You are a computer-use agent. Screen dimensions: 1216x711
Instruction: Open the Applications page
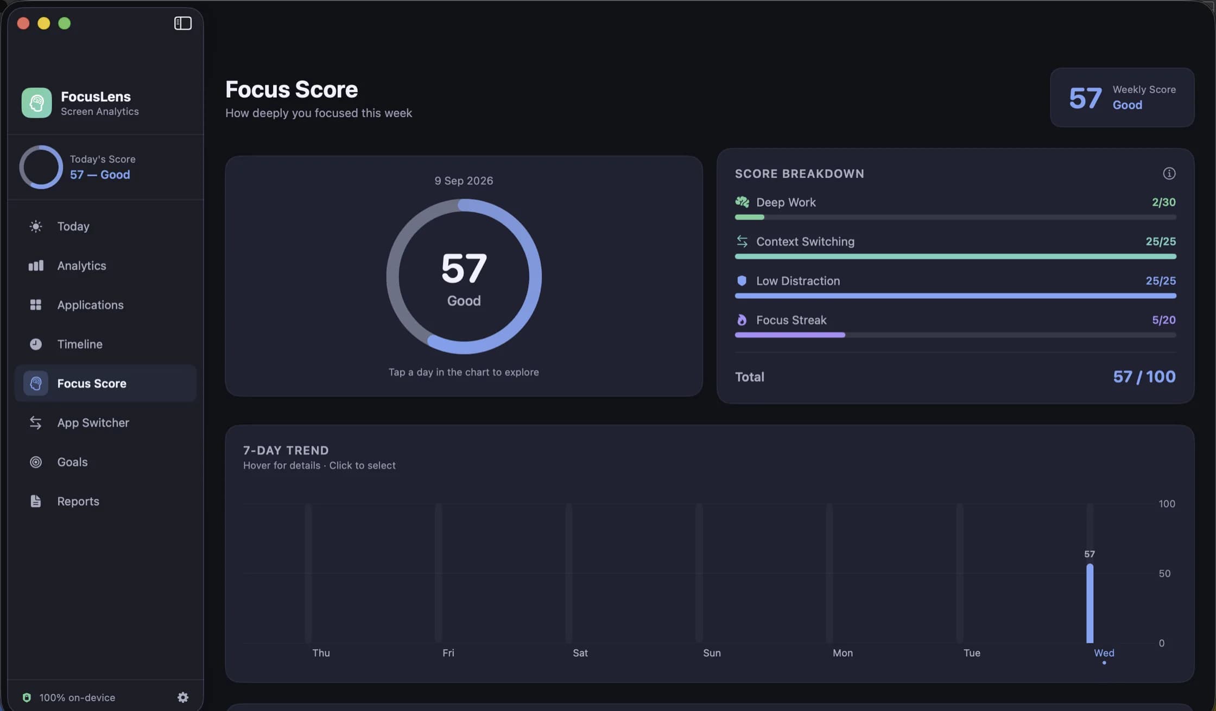tap(105, 305)
